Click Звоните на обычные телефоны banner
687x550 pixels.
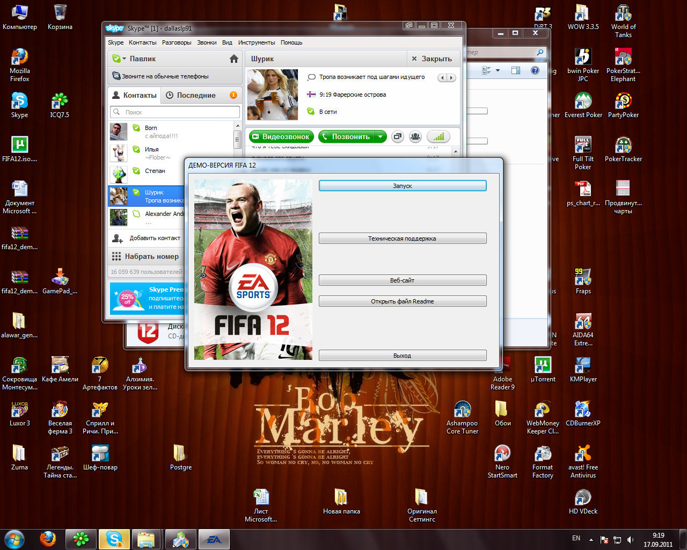click(x=175, y=76)
